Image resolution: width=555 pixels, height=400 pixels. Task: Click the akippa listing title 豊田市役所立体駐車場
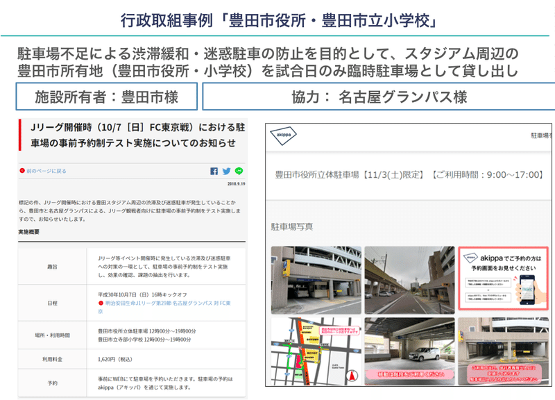tap(409, 175)
